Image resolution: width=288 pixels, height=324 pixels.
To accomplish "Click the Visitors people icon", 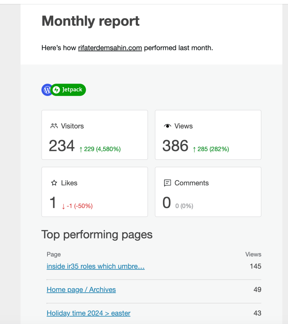I will (x=54, y=126).
